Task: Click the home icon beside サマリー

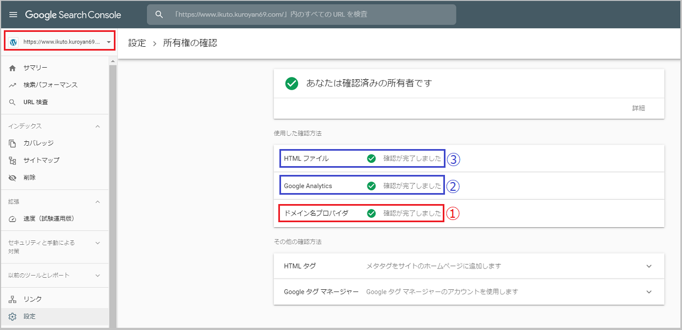Action: point(13,68)
